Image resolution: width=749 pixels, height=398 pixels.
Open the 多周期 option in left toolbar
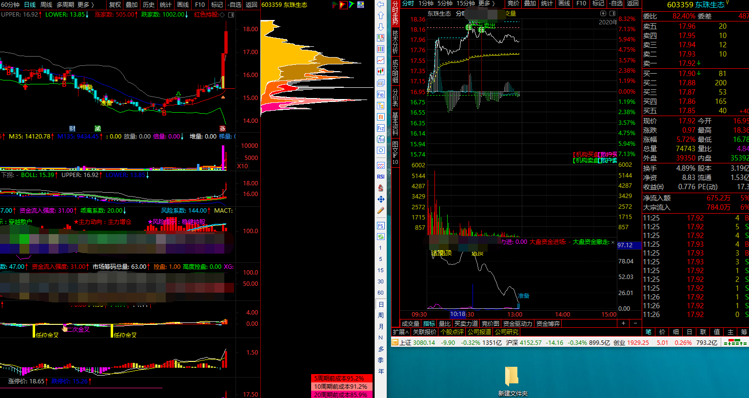click(65, 4)
